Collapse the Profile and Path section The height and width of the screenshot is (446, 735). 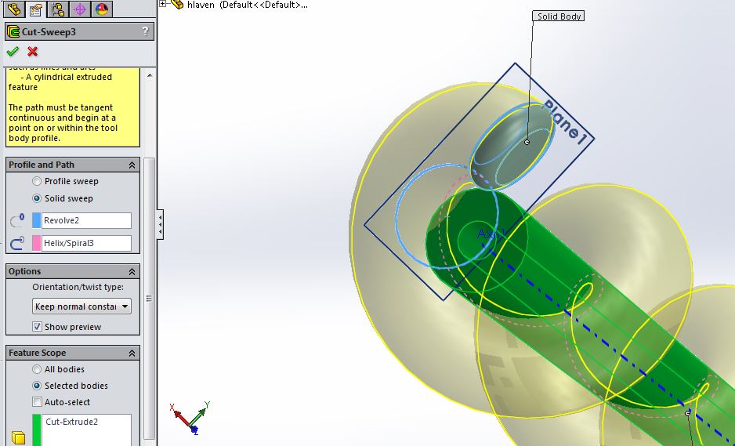click(x=132, y=165)
